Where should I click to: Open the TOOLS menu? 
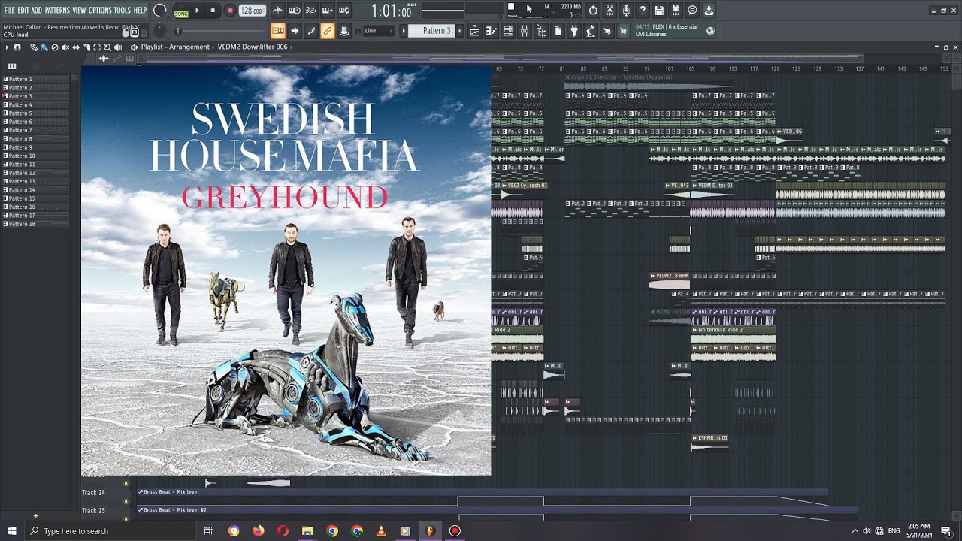122,10
